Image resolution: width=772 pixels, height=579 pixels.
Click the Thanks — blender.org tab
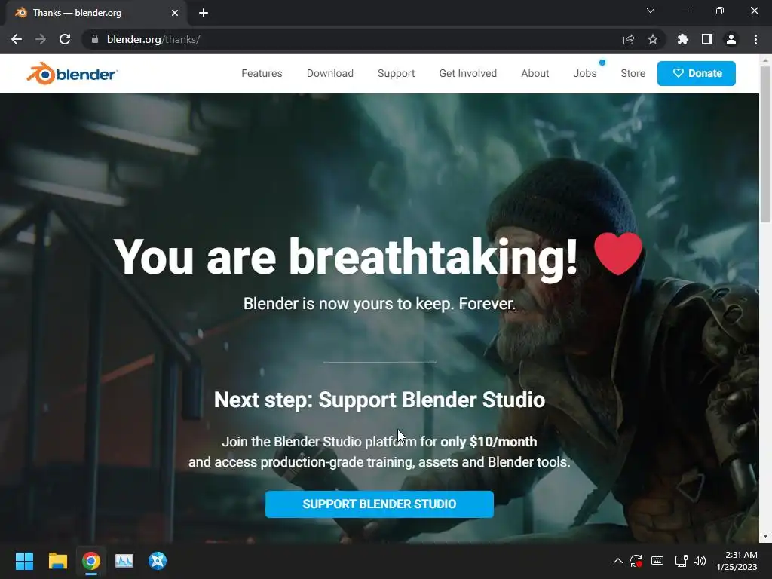(x=96, y=13)
